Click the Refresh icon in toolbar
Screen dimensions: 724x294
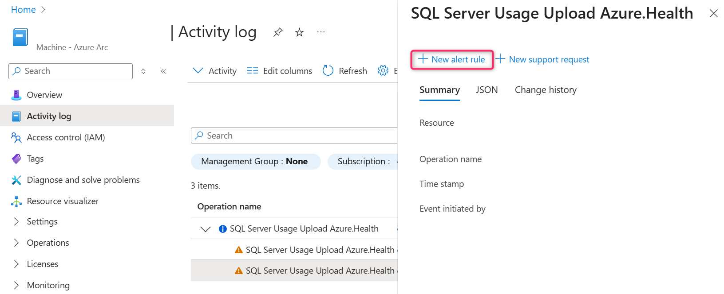pyautogui.click(x=328, y=71)
